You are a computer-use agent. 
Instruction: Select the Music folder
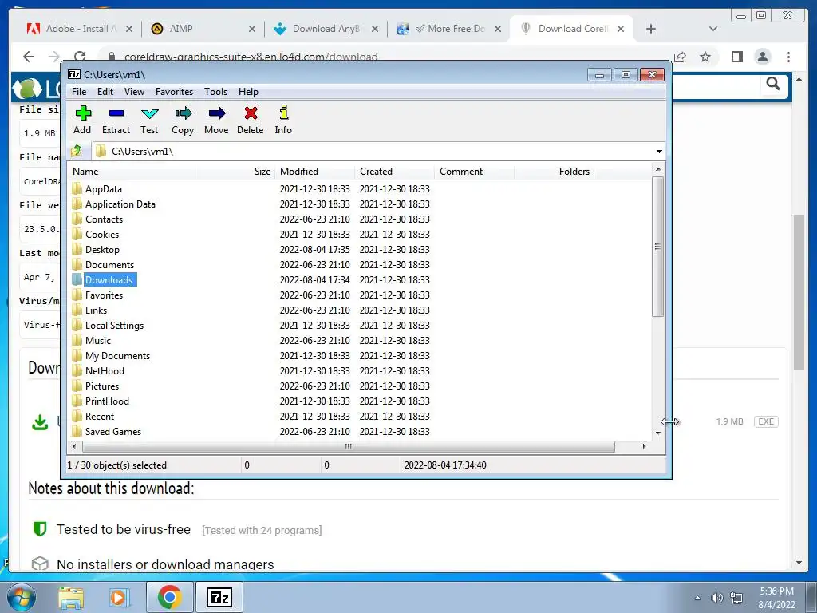coord(98,340)
